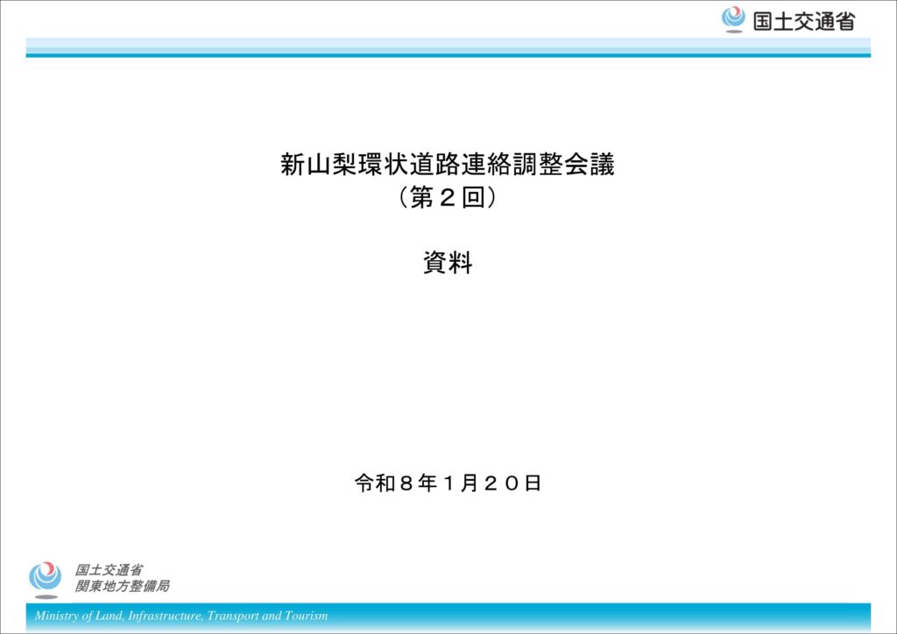Click the light blue header stripe
Image resolution: width=897 pixels, height=634 pixels.
coord(448,44)
